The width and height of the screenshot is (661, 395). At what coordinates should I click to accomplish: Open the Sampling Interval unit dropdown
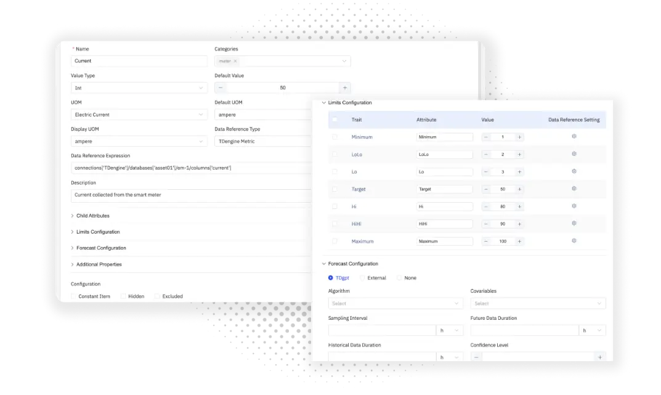pos(449,330)
